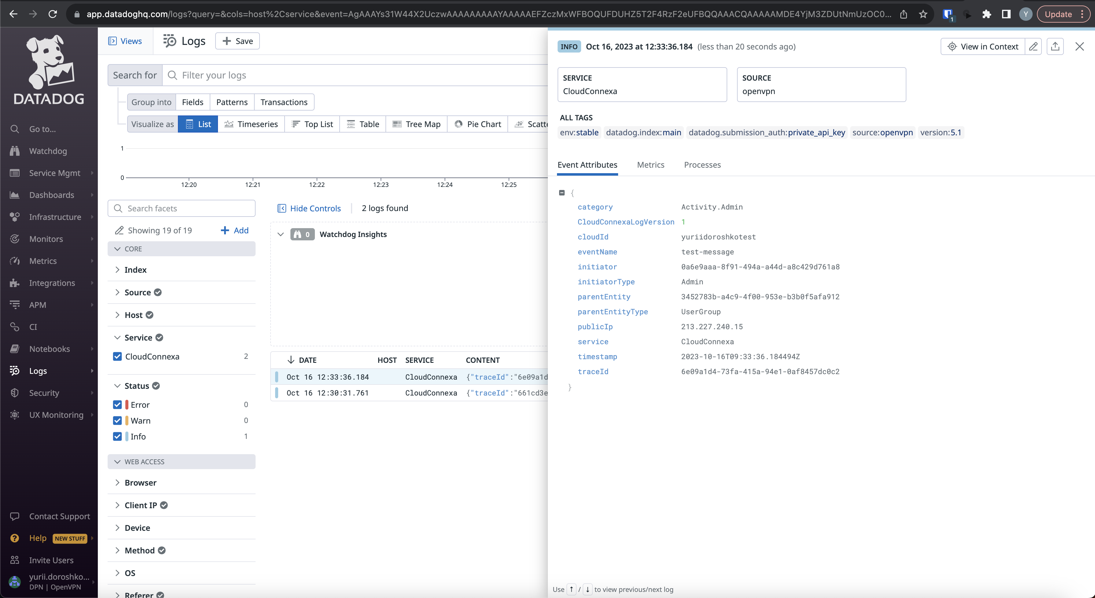The image size is (1095, 598).
Task: Click the env:stable tag pill
Action: [x=579, y=132]
